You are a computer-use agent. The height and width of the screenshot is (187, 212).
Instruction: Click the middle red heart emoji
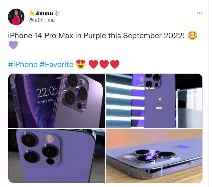pyautogui.click(x=104, y=64)
